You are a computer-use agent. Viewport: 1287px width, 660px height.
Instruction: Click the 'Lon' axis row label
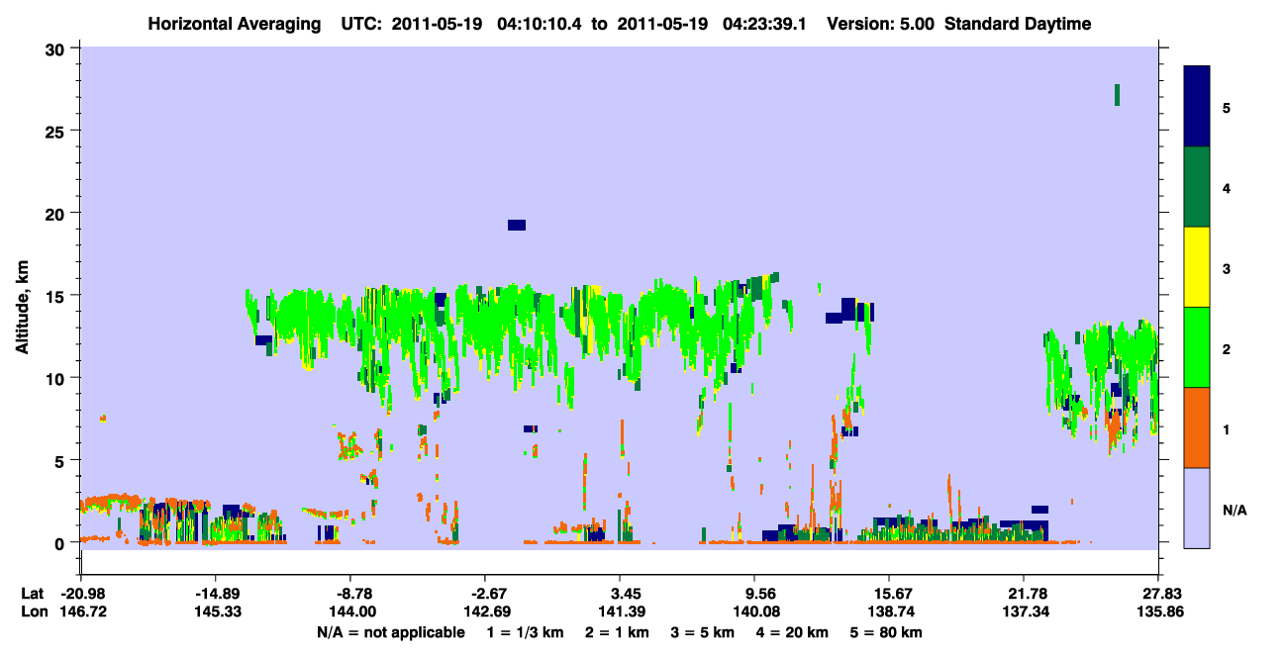tap(33, 613)
